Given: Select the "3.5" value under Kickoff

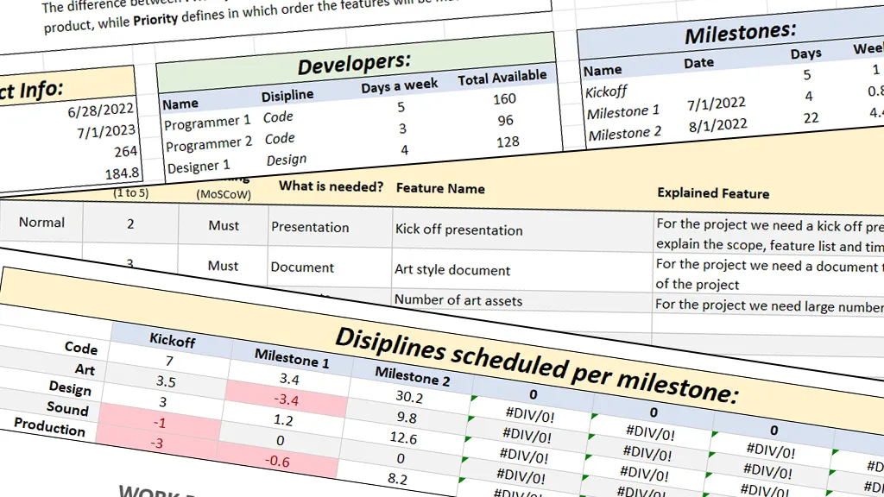Looking at the screenshot, I should (166, 381).
